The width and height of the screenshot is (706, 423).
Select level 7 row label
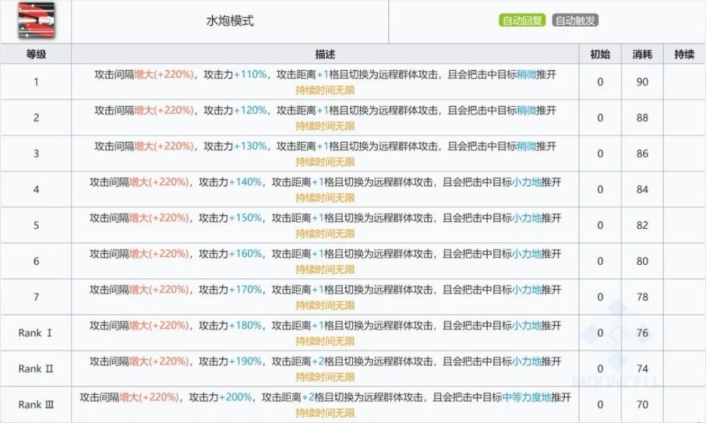tap(36, 297)
